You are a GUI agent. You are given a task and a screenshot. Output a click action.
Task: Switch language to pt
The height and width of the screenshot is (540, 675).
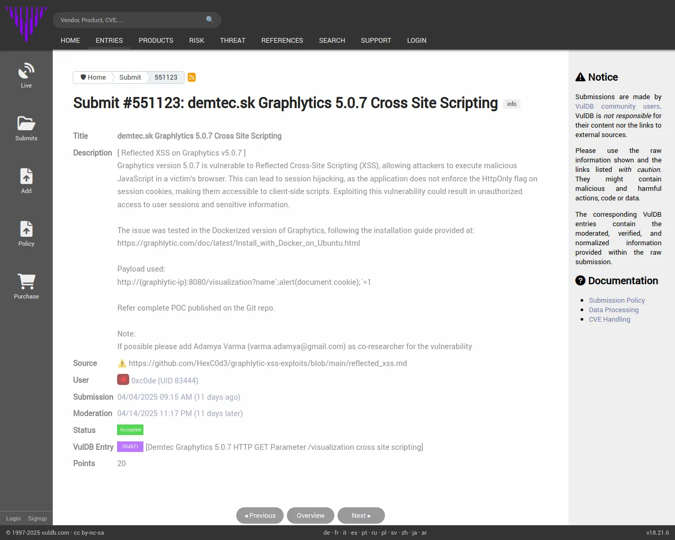pos(364,533)
